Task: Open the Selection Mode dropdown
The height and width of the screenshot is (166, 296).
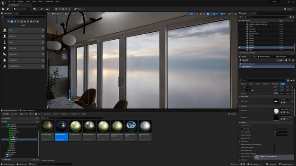Action: point(21,9)
